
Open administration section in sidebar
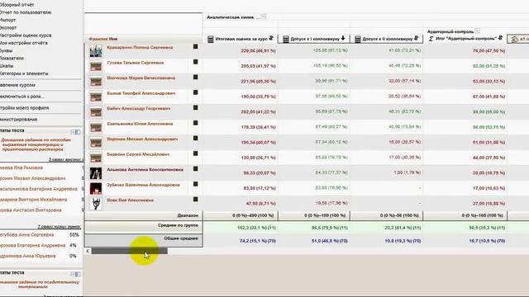pyautogui.click(x=18, y=119)
